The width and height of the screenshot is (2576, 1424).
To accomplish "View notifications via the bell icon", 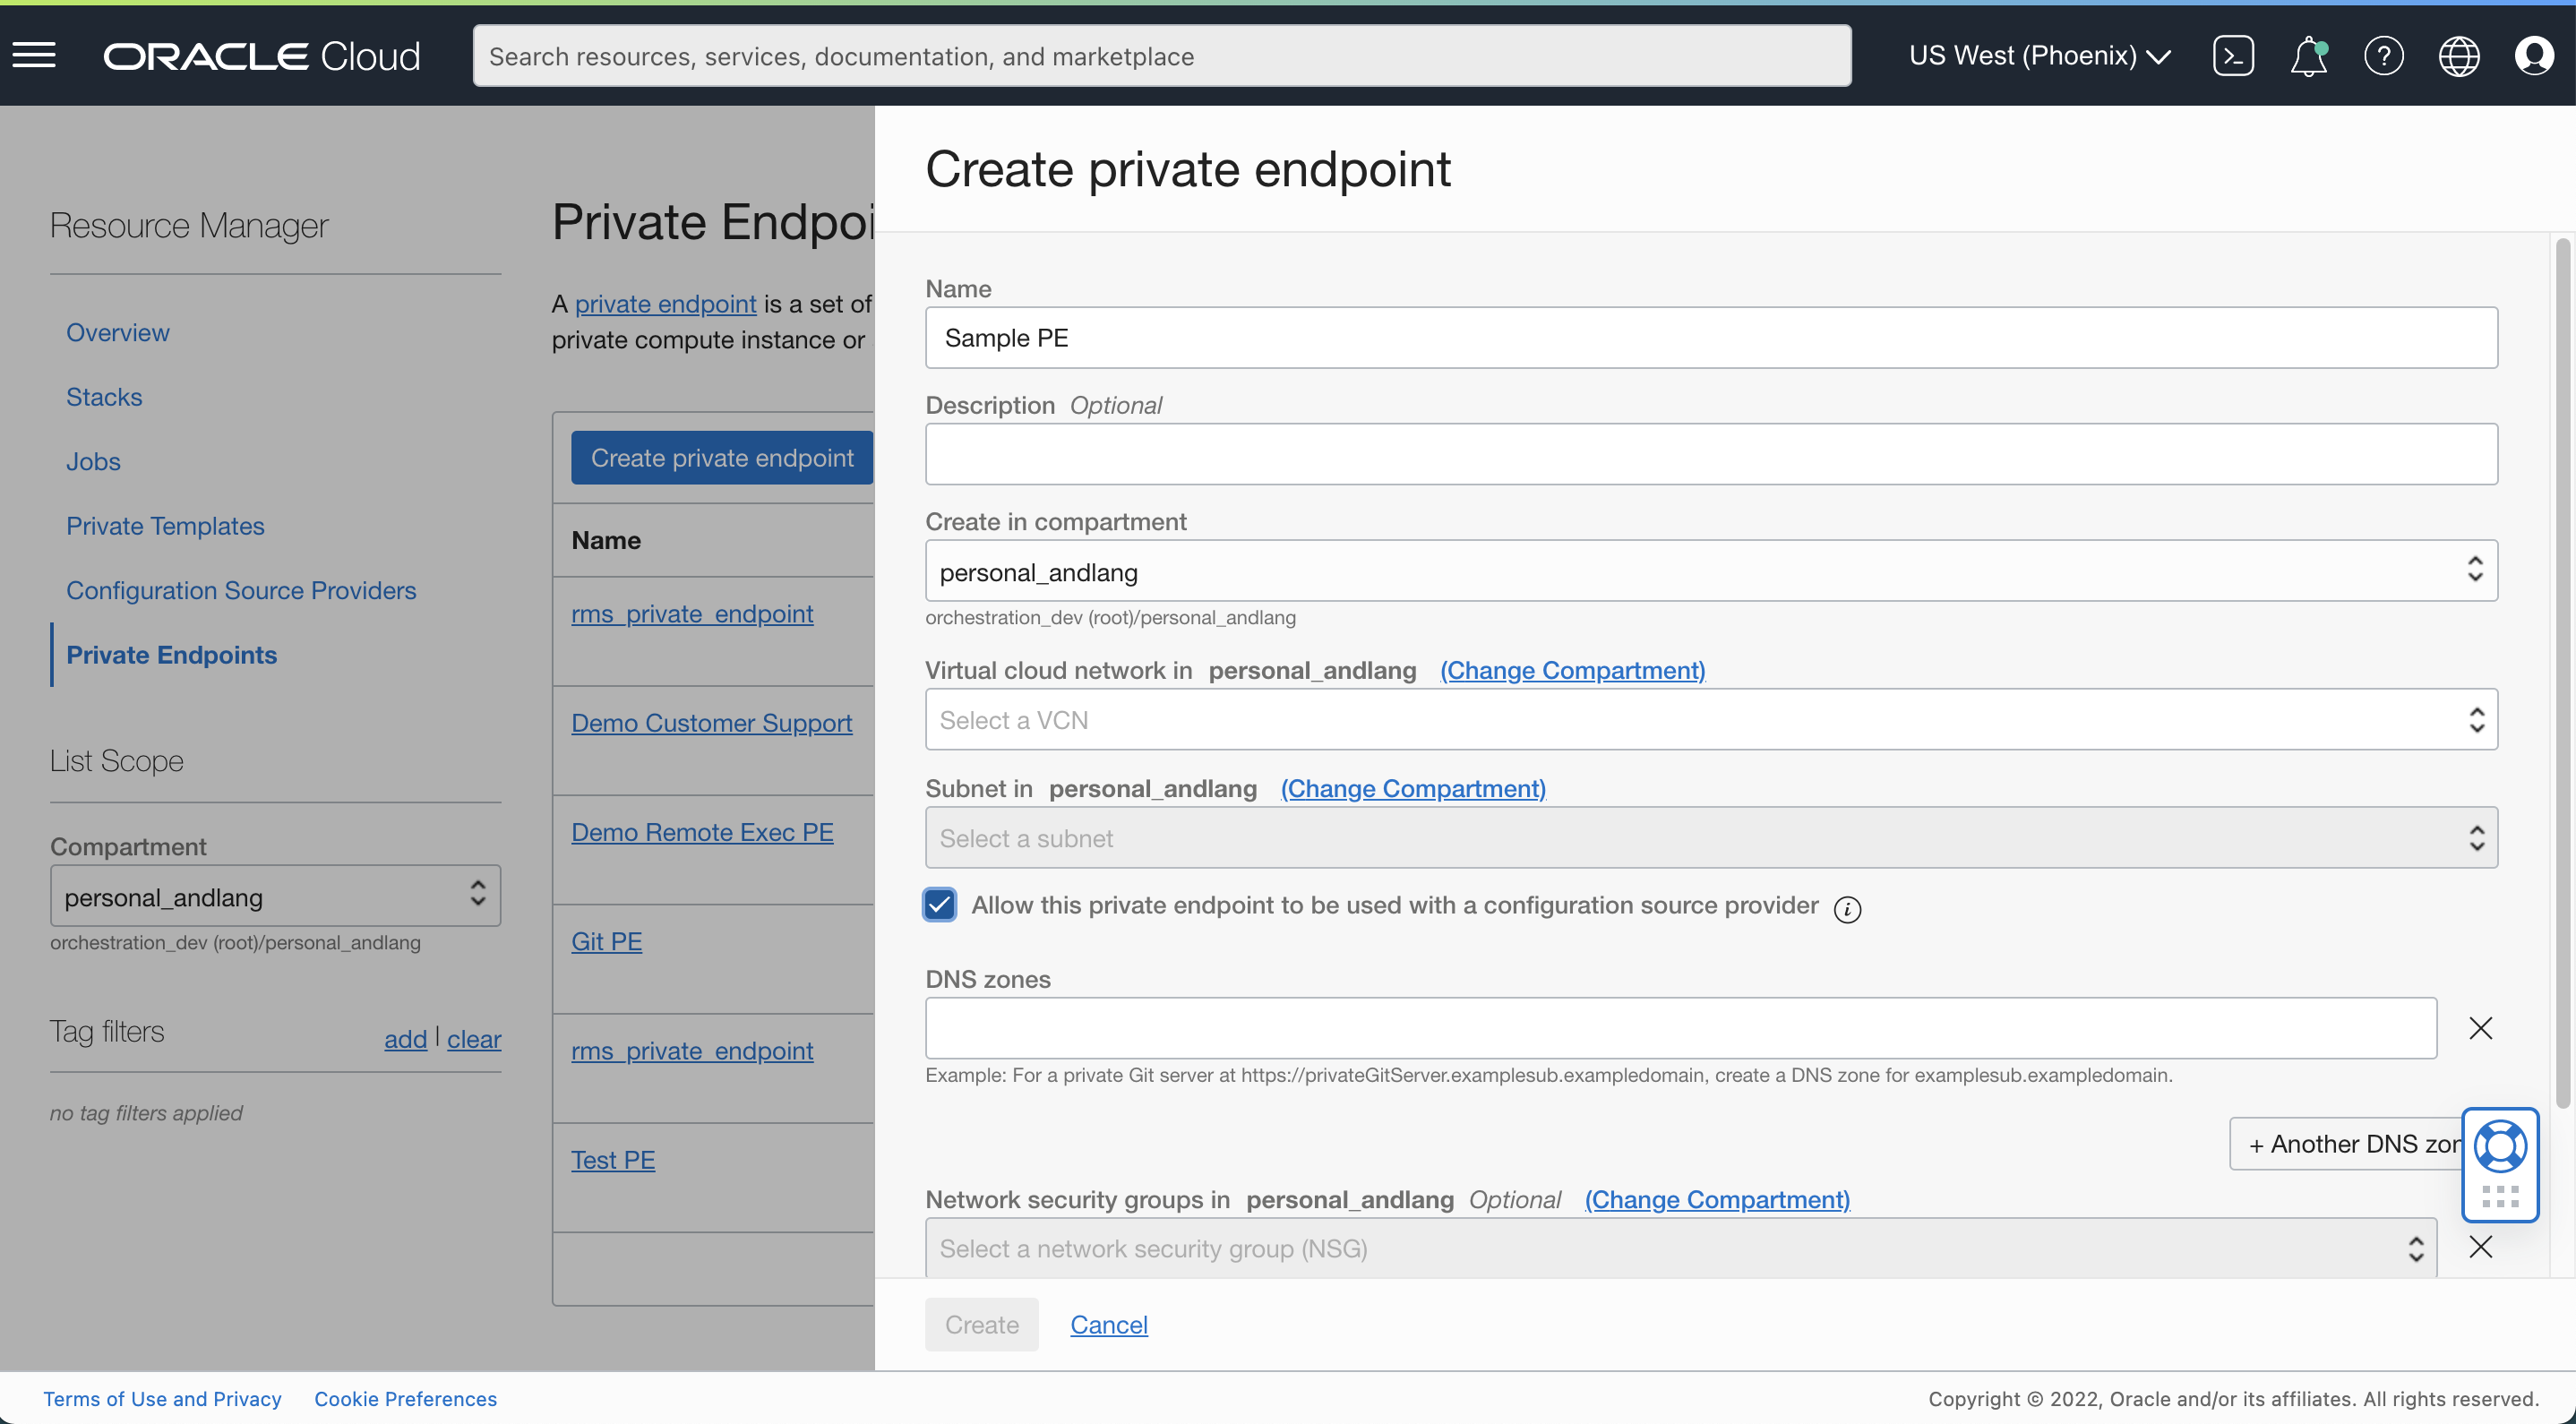I will 2308,55.
